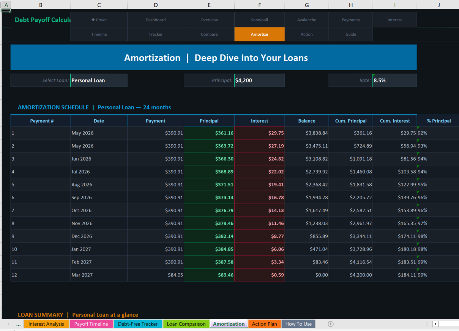Click the Loan Summary section heading
The image size is (459, 331).
pyautogui.click(x=78, y=315)
